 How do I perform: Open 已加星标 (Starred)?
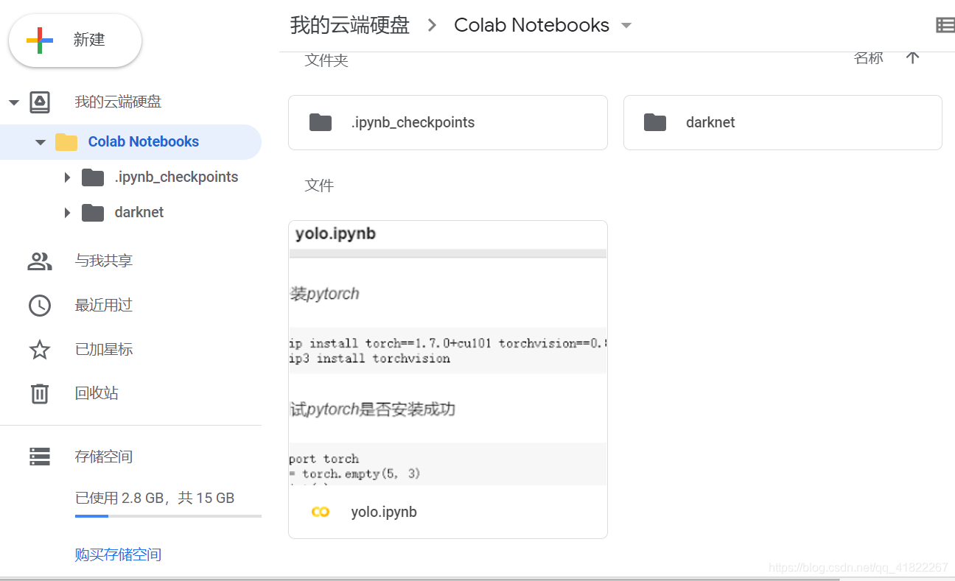point(104,349)
